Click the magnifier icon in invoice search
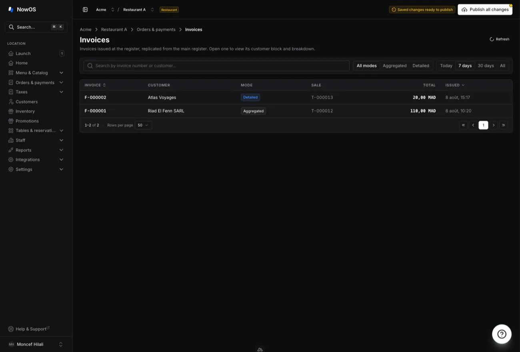The width and height of the screenshot is (520, 352). [x=90, y=66]
